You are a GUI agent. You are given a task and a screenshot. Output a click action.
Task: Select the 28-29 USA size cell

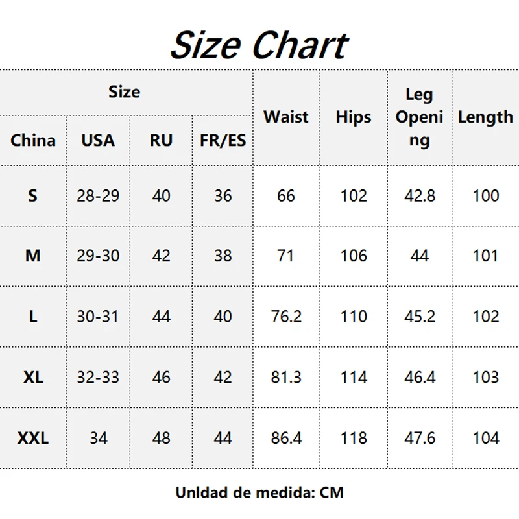[98, 196]
